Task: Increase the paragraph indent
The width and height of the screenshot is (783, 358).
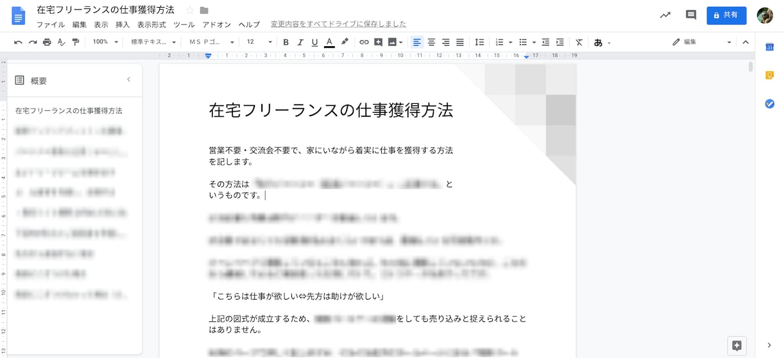Action: click(x=560, y=42)
